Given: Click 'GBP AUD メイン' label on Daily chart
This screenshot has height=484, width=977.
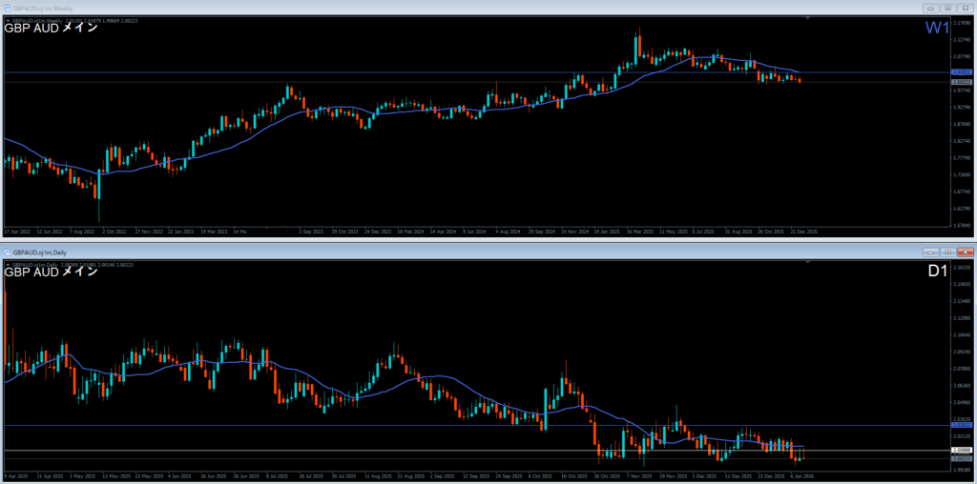Looking at the screenshot, I should [52, 272].
